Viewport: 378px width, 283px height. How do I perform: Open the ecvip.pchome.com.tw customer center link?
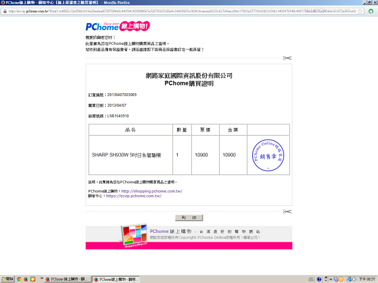pos(133,196)
